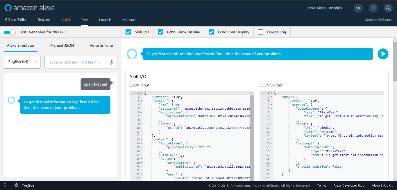Collapse the reprompt fold arrow at line 14
Viewport: 397px width, 190px height.
click(x=271, y=143)
